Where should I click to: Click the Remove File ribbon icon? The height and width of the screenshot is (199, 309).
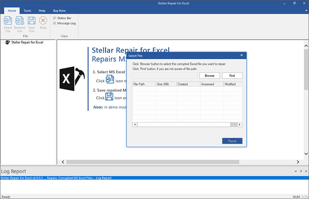tap(20, 24)
